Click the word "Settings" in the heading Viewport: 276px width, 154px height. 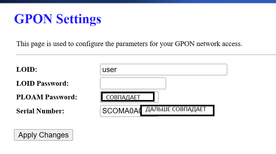78,19
